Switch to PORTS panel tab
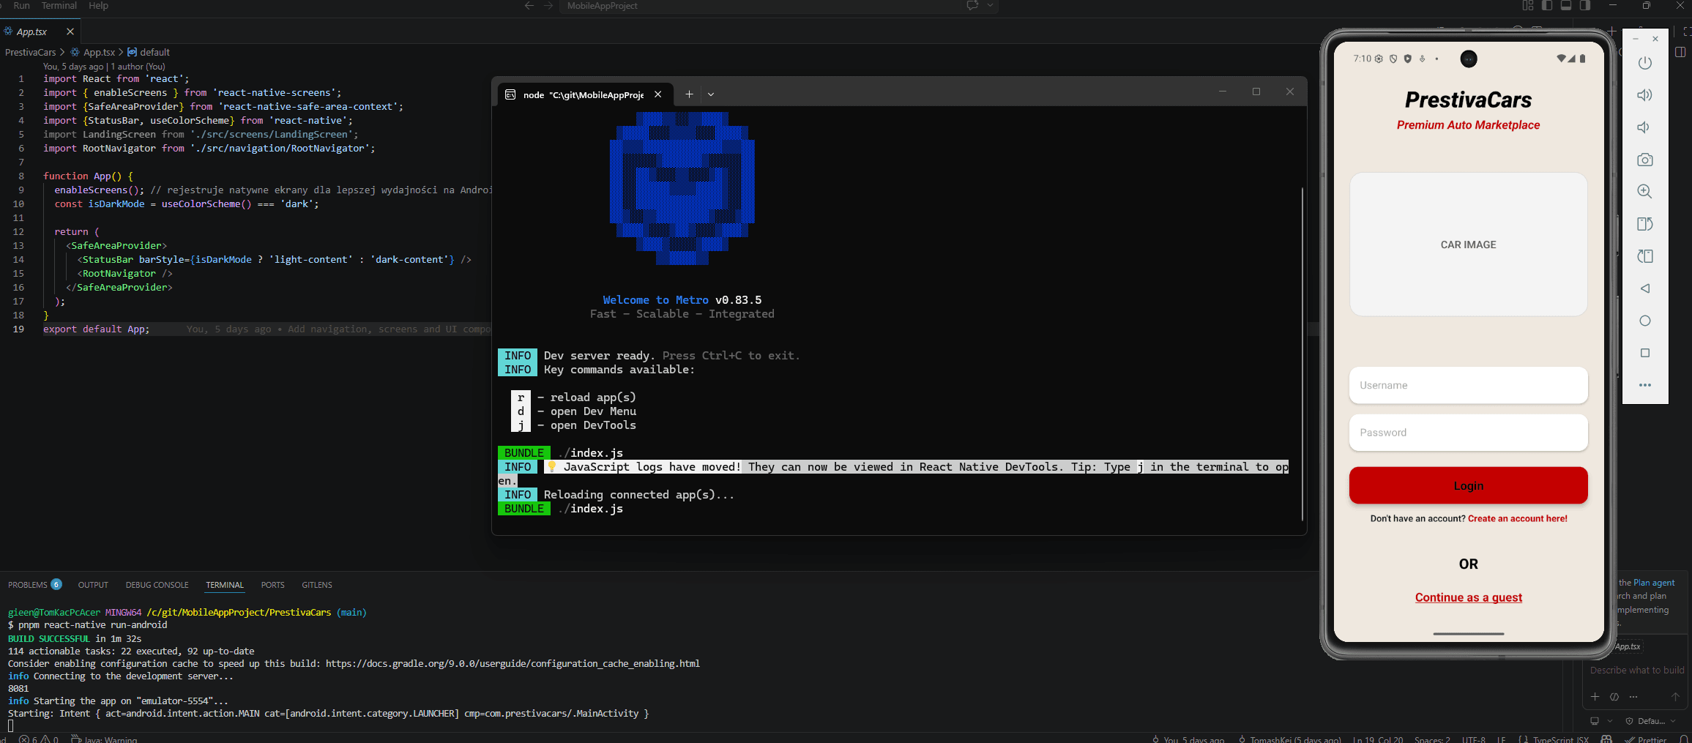 272,585
